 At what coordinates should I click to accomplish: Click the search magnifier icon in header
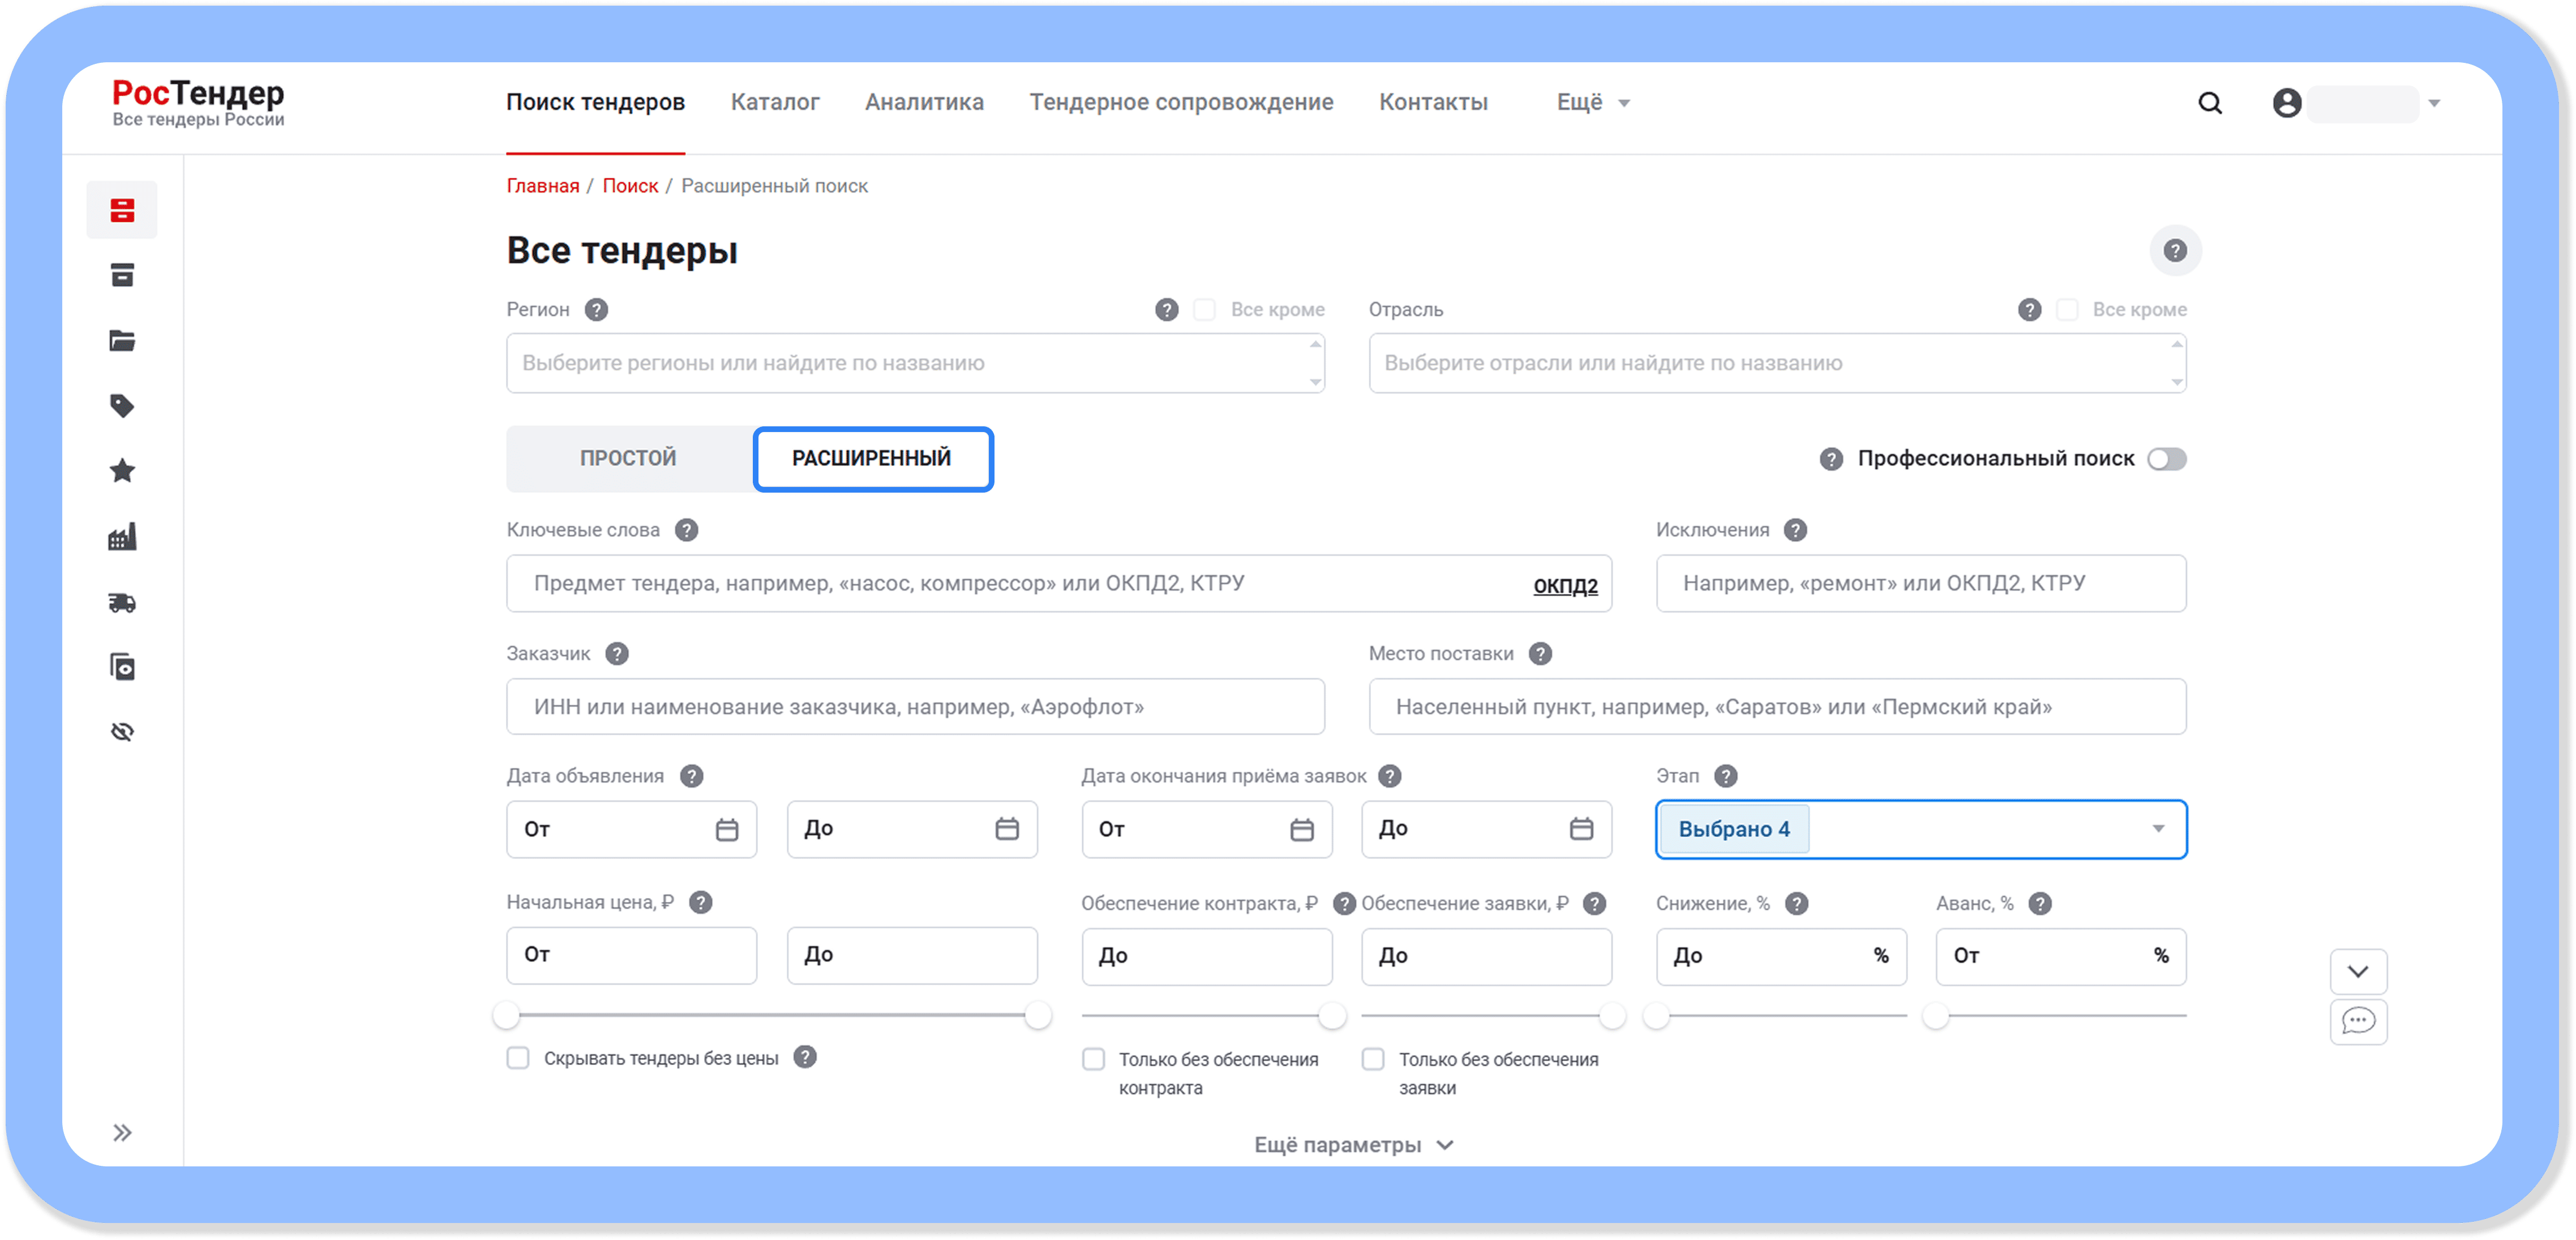pos(2210,103)
